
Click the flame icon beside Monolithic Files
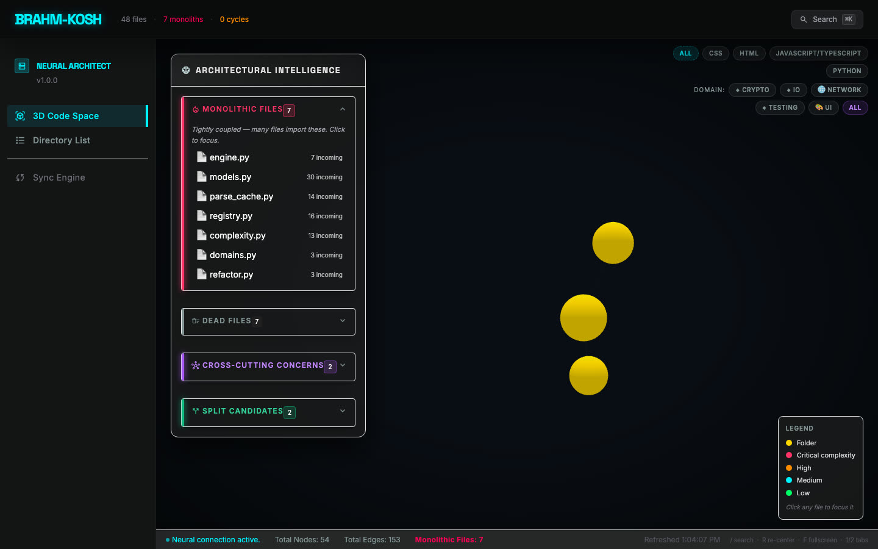(196, 110)
